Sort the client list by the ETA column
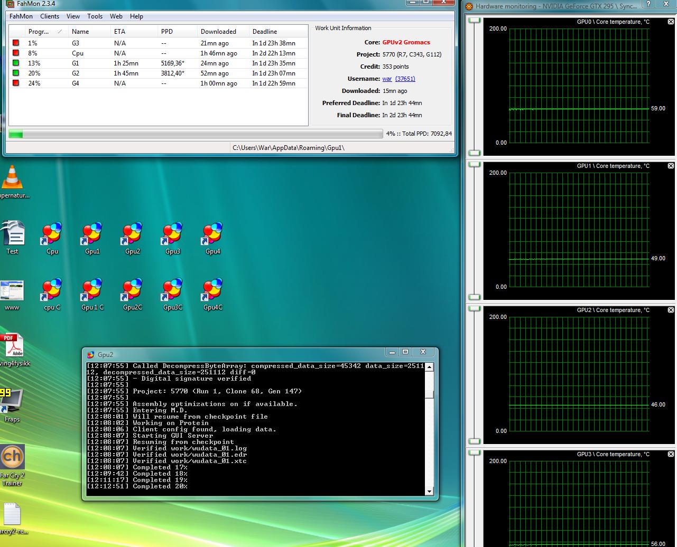Viewport: 677px width, 547px height. 134,32
